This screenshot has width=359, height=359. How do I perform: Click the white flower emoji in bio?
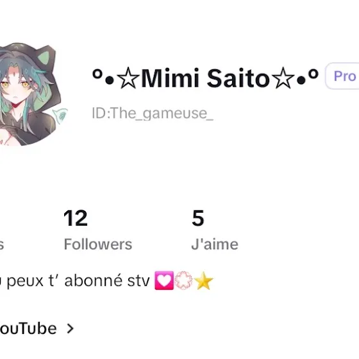coord(183,281)
